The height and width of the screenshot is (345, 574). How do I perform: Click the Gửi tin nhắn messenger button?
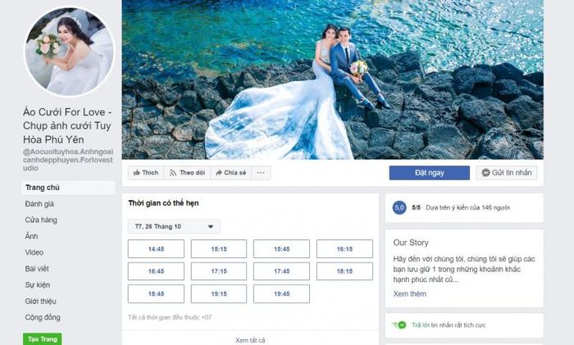click(x=507, y=173)
